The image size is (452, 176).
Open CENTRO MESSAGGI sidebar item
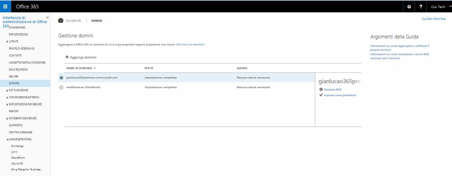(x=21, y=132)
